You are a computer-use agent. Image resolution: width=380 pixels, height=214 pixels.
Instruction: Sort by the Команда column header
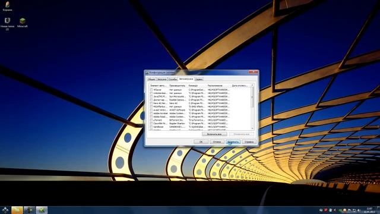(x=197, y=86)
